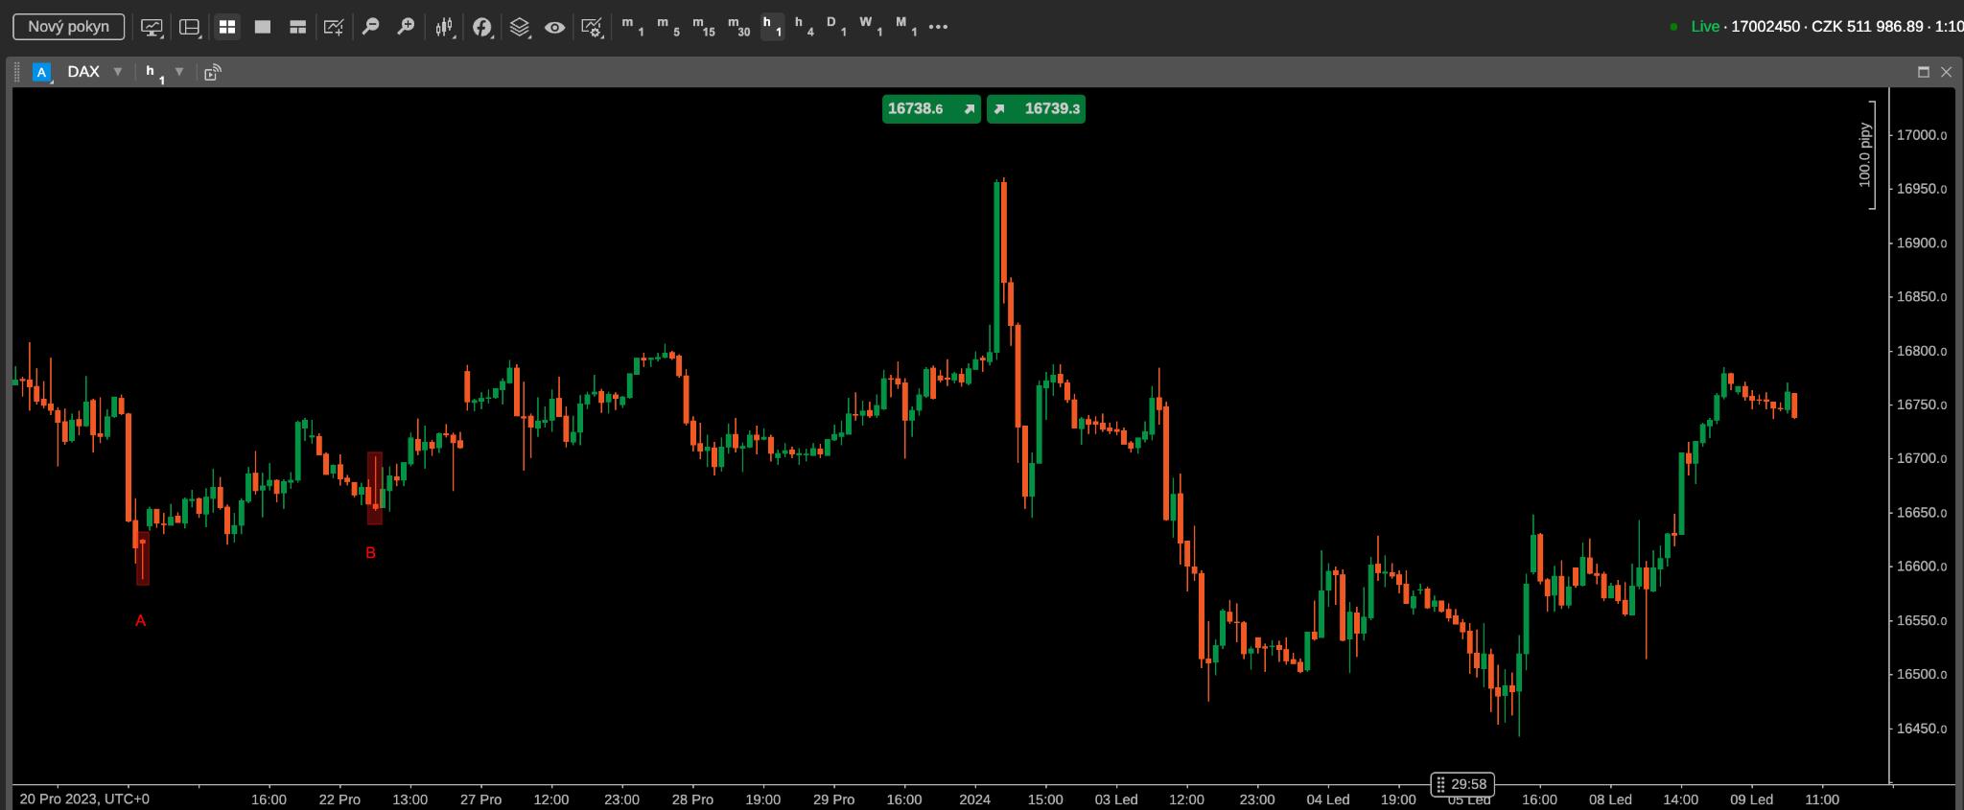
Task: Click the 09 Led date axis label
Action: click(1751, 799)
